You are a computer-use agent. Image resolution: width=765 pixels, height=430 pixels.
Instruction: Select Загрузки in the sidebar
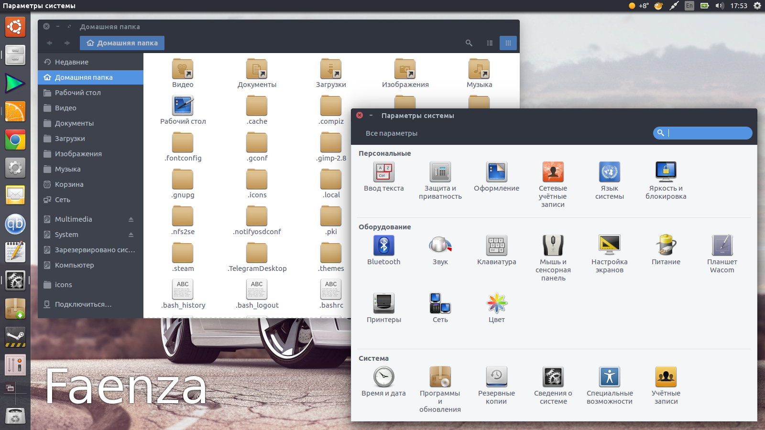tap(90, 139)
